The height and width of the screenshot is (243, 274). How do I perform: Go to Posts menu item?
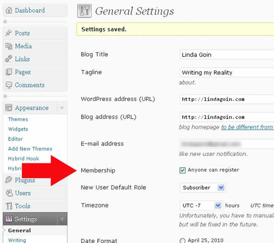coord(22,33)
